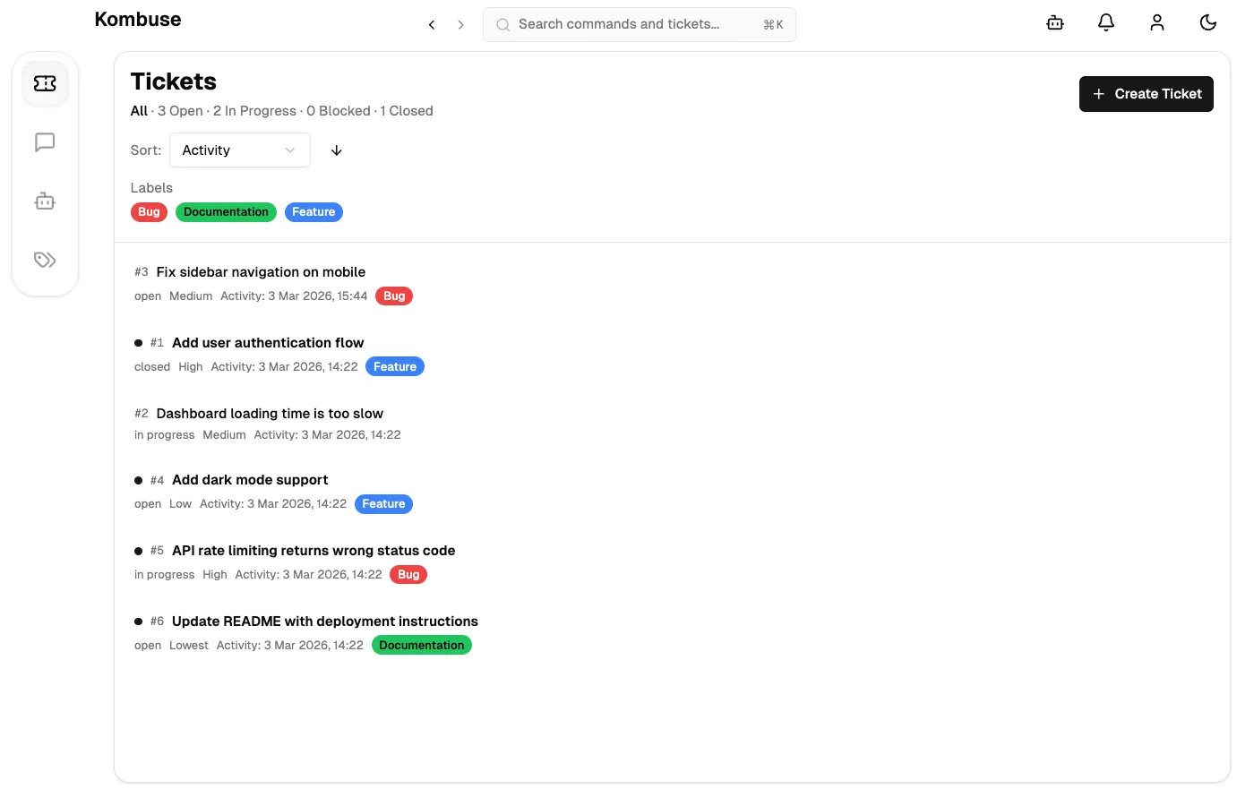Open the Tickets sidebar icon
The image size is (1254, 806).
(45, 83)
